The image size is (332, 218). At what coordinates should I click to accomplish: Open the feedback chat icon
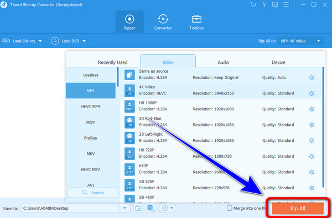click(275, 4)
